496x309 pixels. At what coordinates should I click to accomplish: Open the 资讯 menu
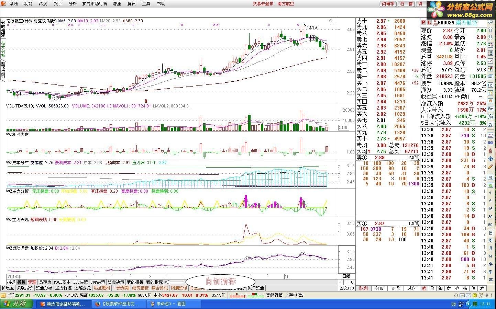tap(131, 4)
